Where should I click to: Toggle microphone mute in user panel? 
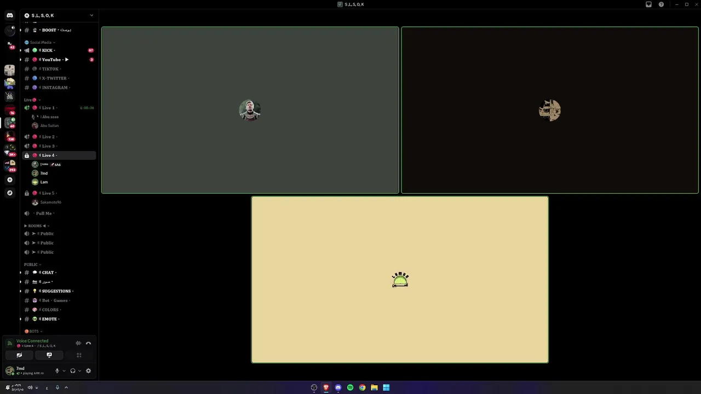[x=57, y=370]
